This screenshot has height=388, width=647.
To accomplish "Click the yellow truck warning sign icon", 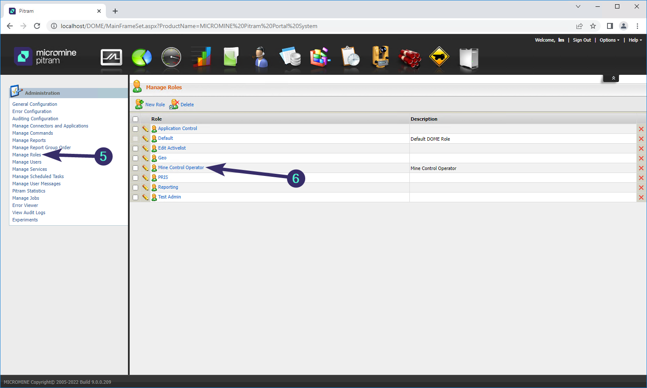I will click(x=439, y=57).
